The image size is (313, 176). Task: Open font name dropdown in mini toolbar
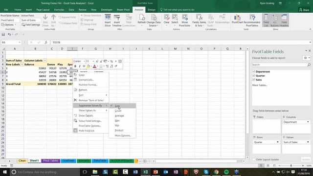(84, 61)
